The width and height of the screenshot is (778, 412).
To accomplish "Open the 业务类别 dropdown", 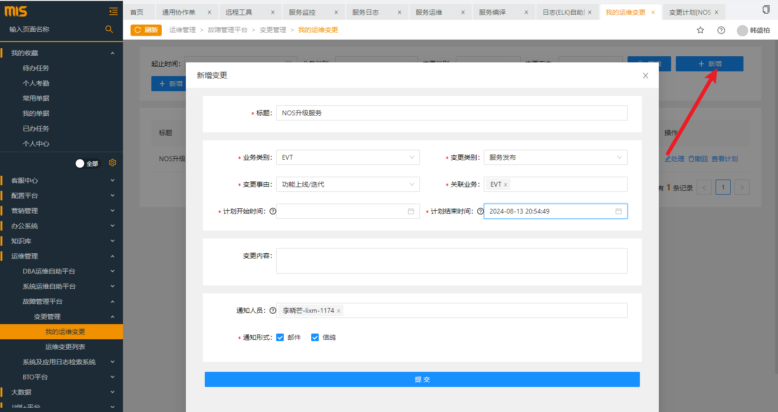I will click(x=348, y=157).
